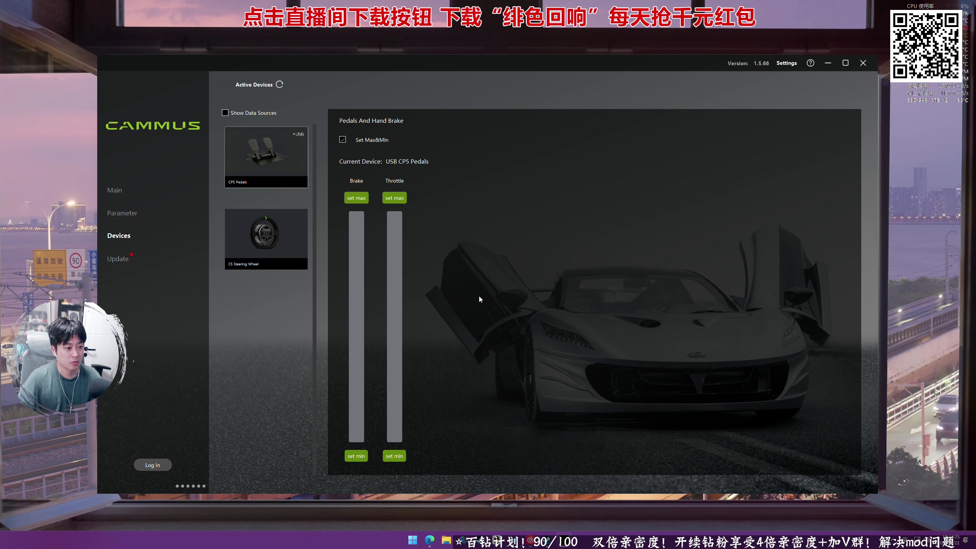Select the CP5 Pedals device thumbnail
The height and width of the screenshot is (549, 976).
click(266, 157)
